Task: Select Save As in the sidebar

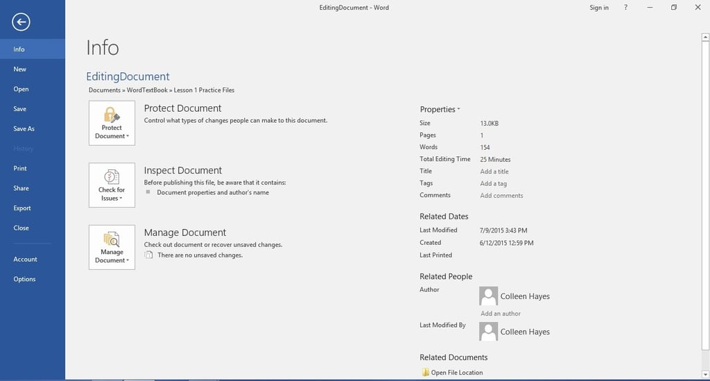Action: 33,128
